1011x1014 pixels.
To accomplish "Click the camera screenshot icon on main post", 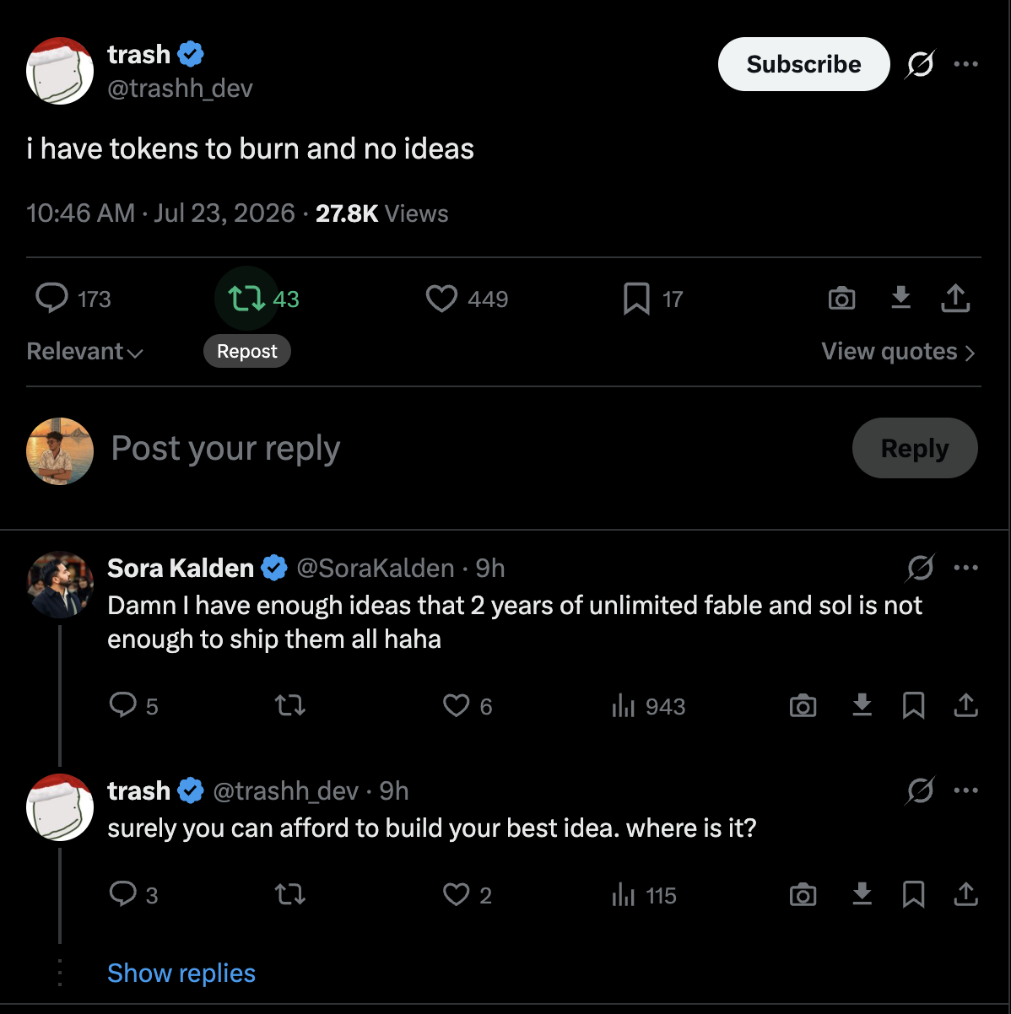I will [x=841, y=299].
